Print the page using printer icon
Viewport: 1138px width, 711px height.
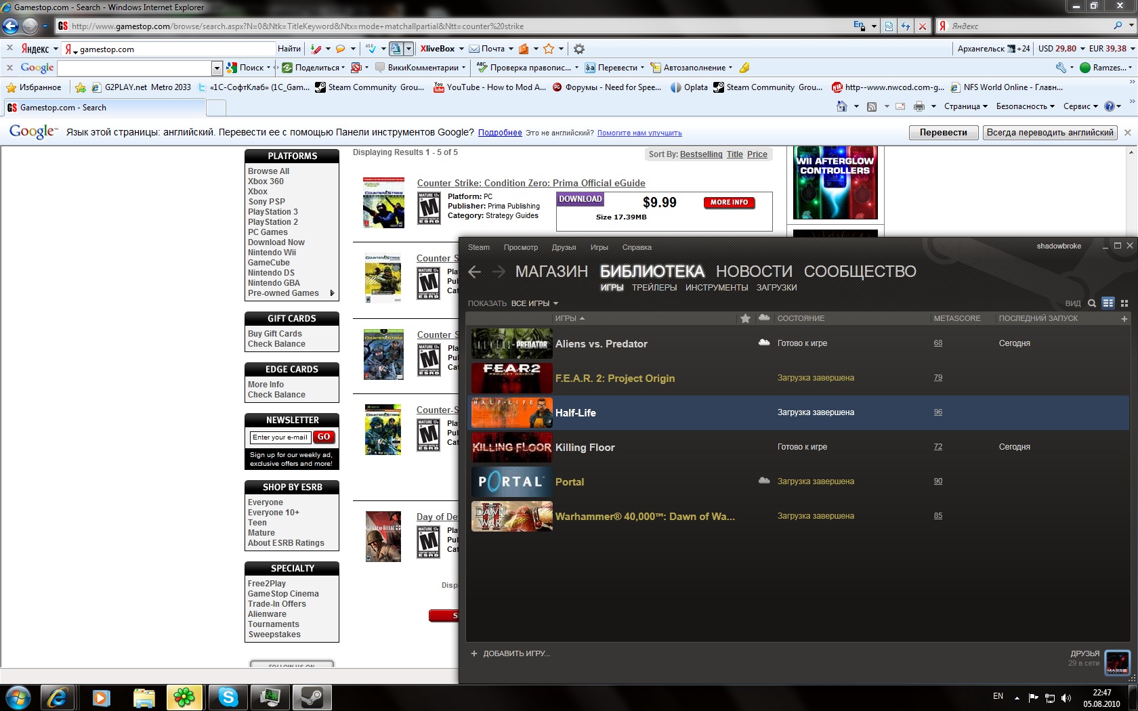click(x=919, y=106)
